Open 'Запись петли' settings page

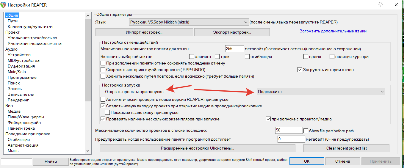21,94
